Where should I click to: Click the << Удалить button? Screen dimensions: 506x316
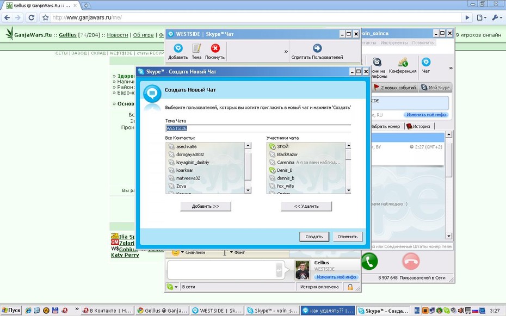306,206
